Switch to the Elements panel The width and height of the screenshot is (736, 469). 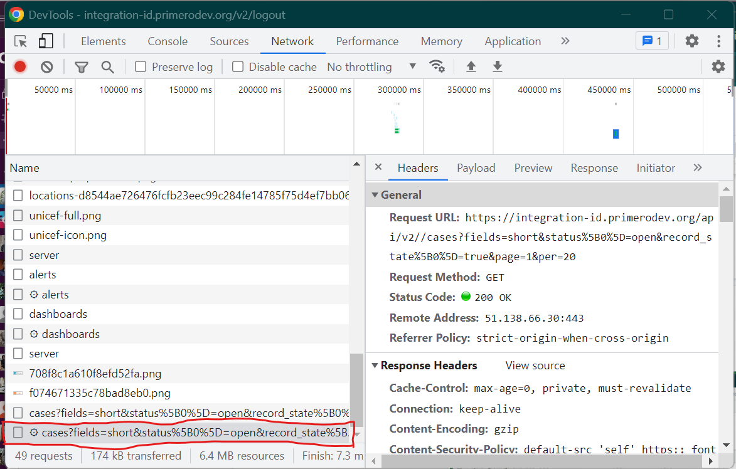[104, 41]
